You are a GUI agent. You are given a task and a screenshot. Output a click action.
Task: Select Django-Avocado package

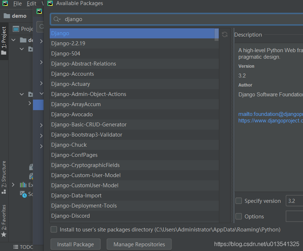click(134, 114)
